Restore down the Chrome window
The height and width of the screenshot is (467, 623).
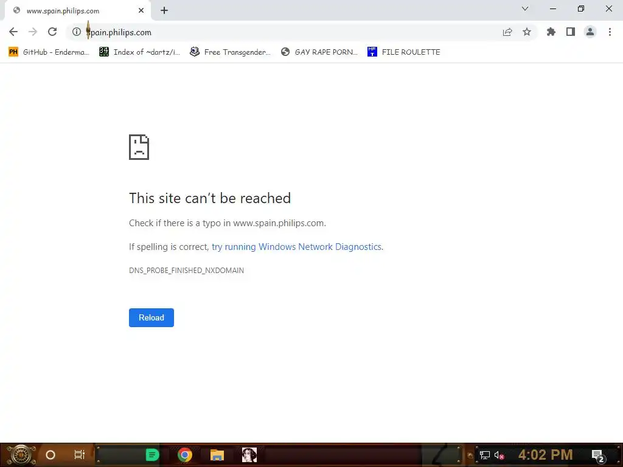581,9
